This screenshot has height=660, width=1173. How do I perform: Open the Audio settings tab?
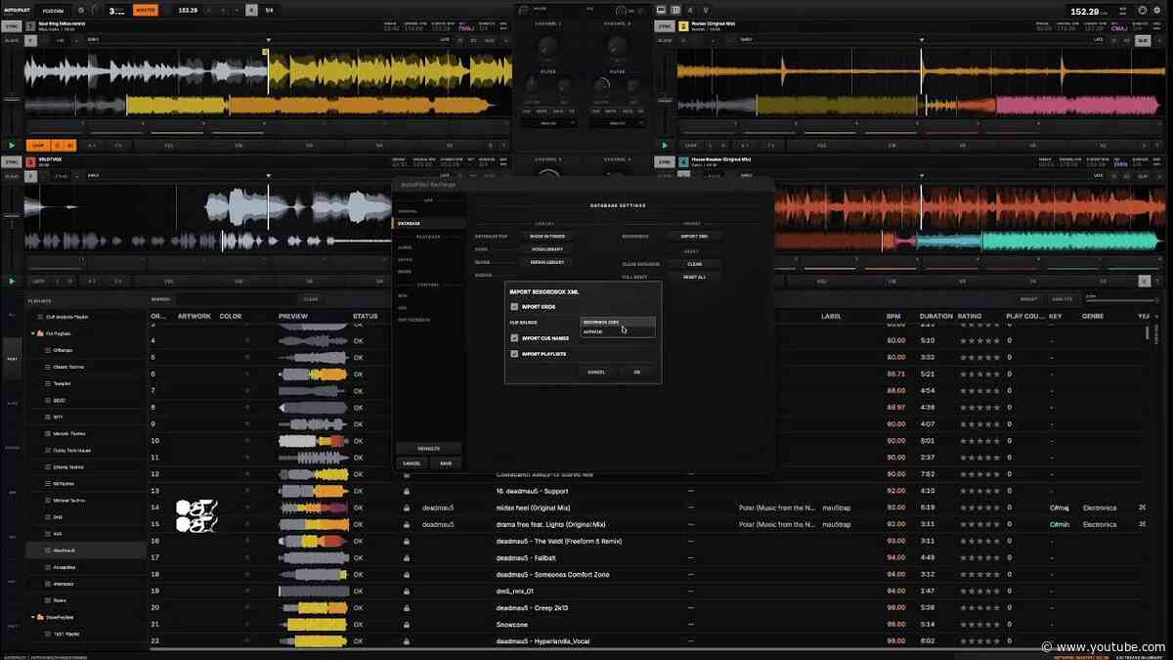pyautogui.click(x=404, y=248)
